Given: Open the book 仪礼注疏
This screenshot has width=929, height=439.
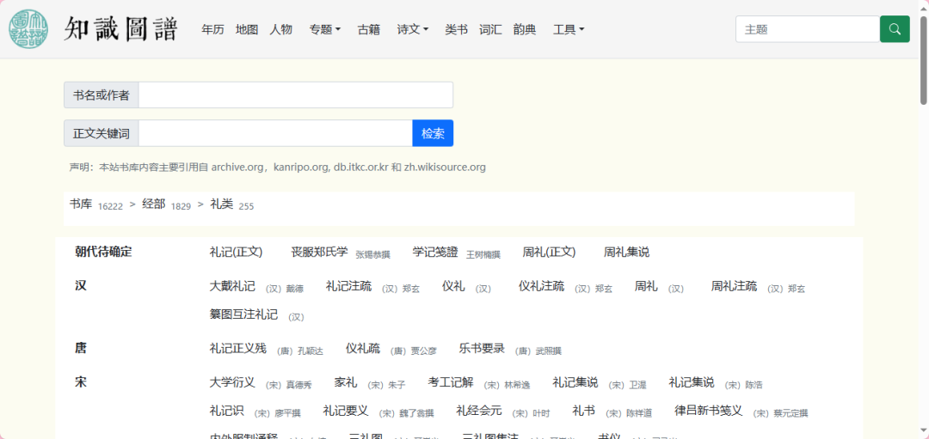Looking at the screenshot, I should click(x=541, y=286).
